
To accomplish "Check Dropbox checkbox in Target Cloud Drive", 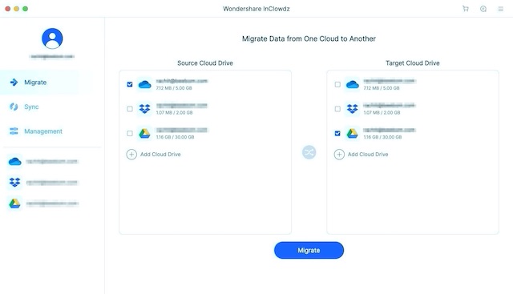I will point(337,109).
